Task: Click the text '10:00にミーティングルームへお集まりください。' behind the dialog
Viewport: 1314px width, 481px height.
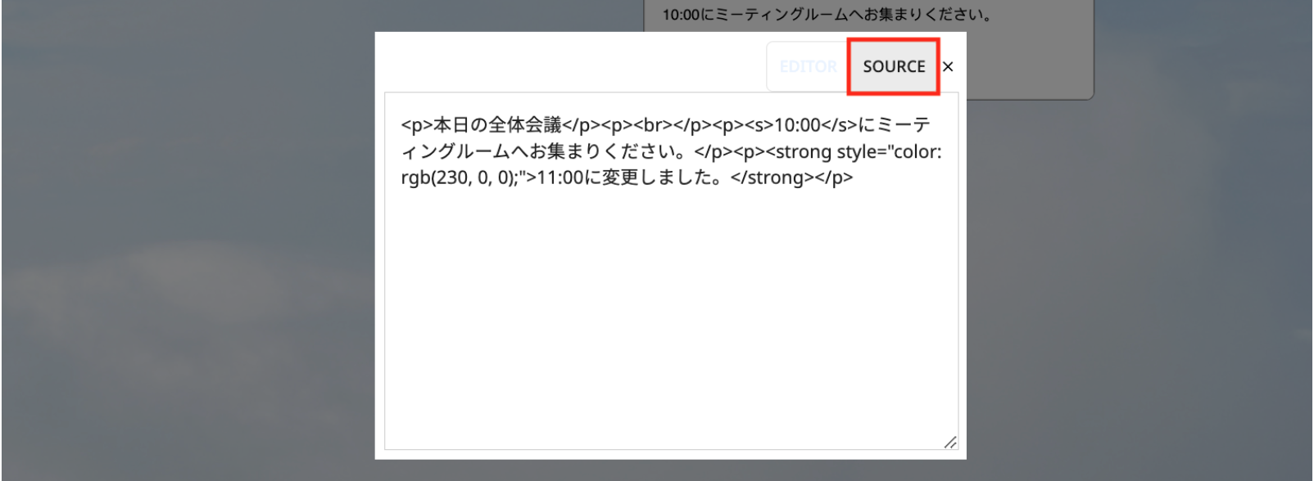Action: pyautogui.click(x=827, y=15)
